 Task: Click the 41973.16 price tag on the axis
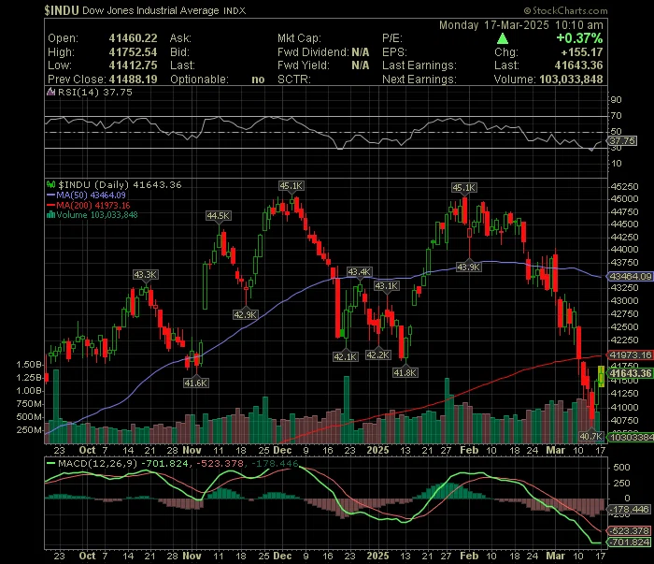point(631,354)
